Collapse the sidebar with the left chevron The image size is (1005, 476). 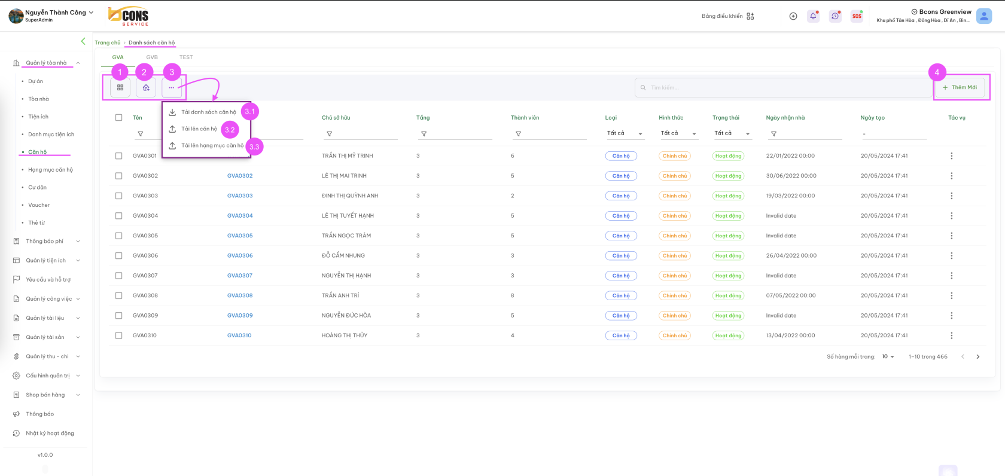click(83, 41)
